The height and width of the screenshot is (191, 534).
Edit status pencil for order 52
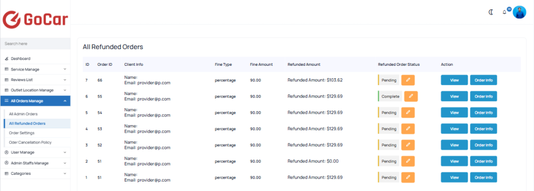click(408, 145)
